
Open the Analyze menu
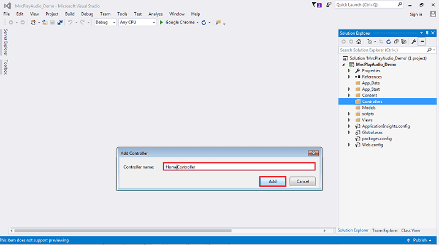(155, 14)
